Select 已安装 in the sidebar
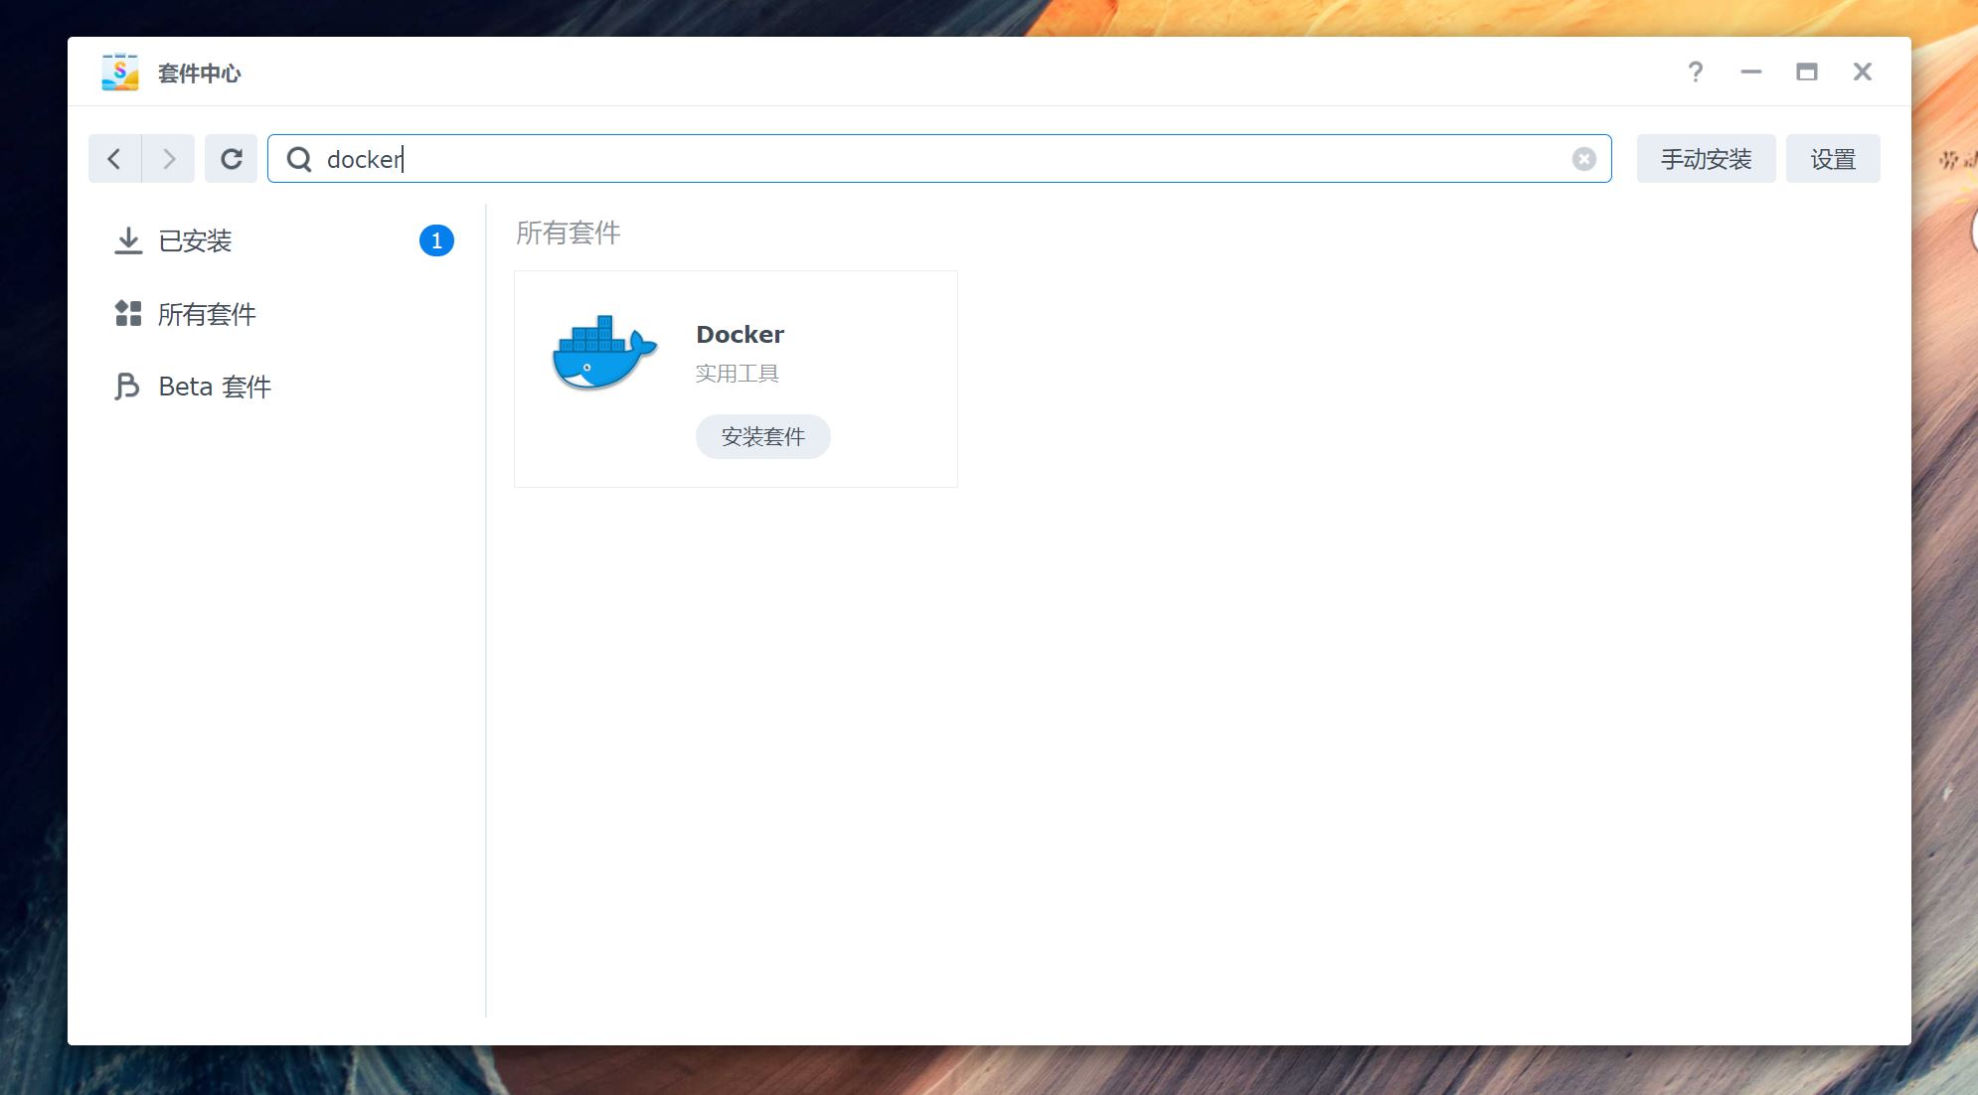The height and width of the screenshot is (1095, 1978). pyautogui.click(x=196, y=239)
